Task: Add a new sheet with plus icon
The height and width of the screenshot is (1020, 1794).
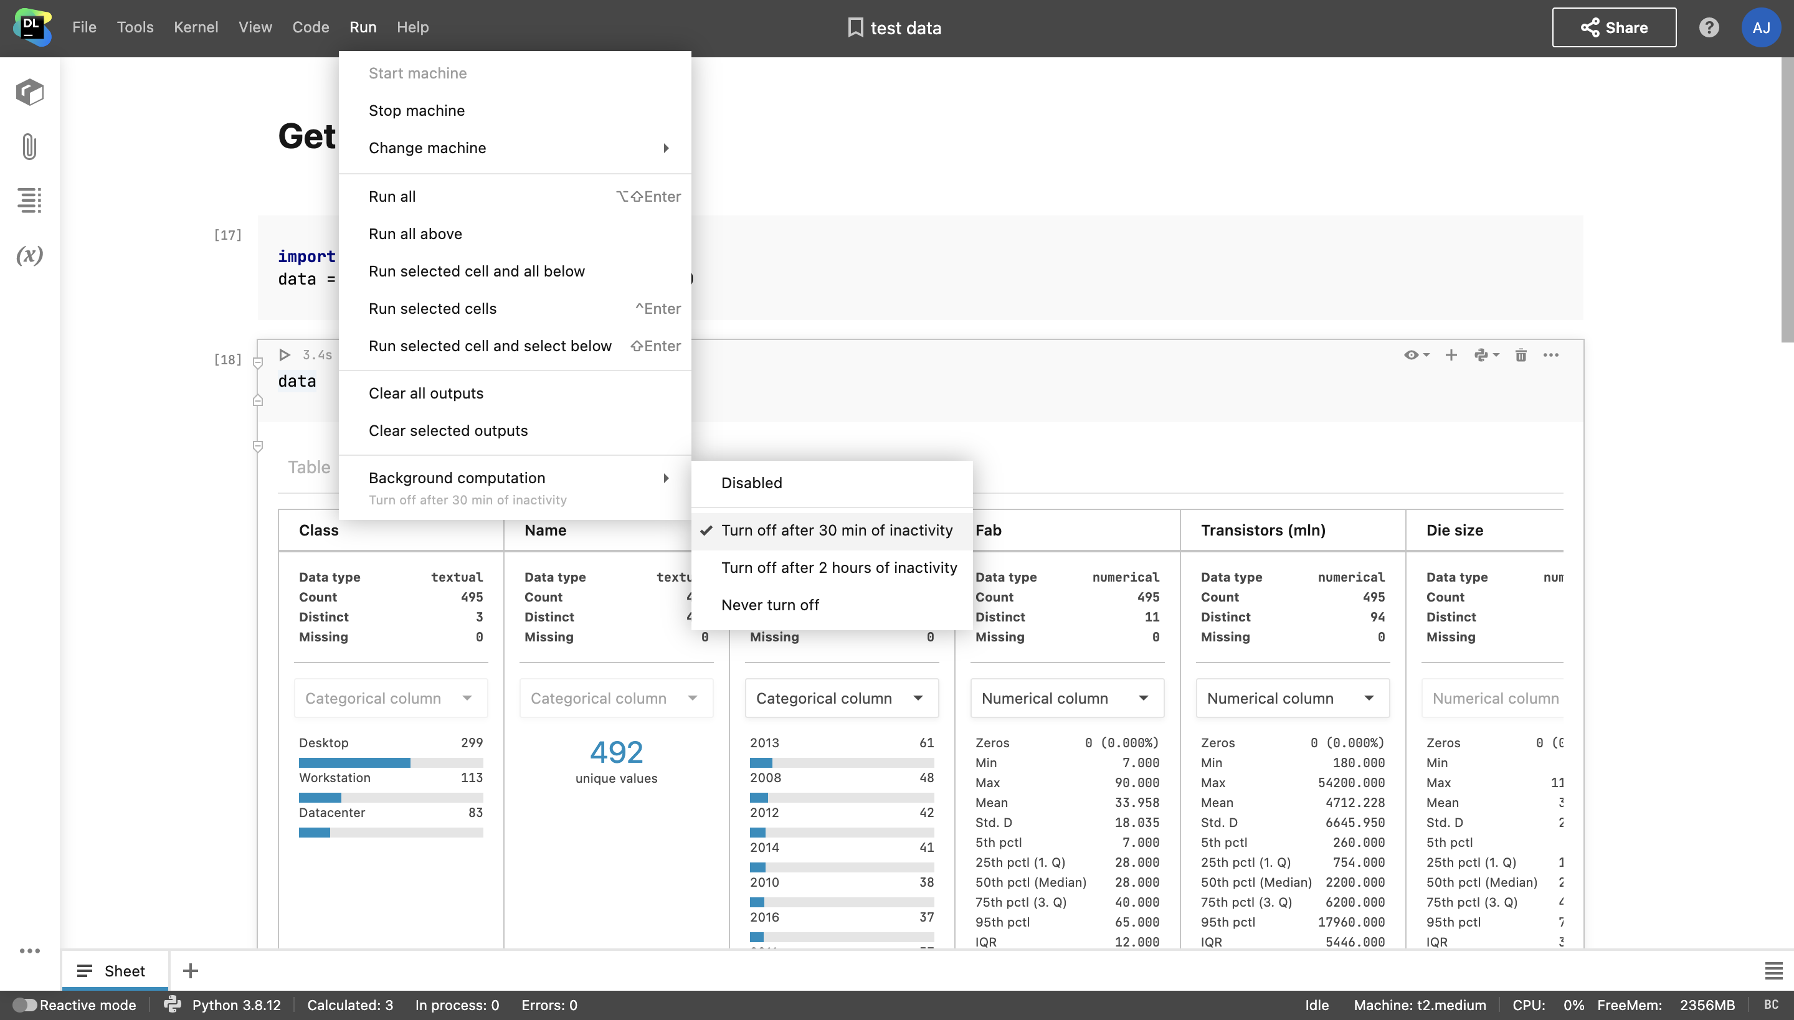Action: click(190, 970)
